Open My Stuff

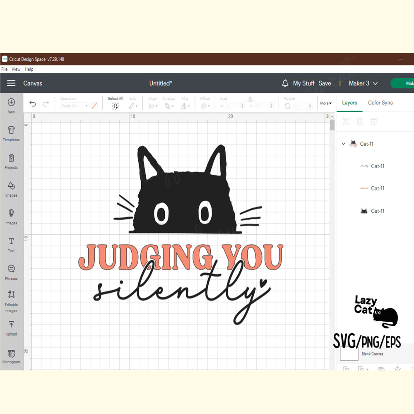click(x=303, y=83)
